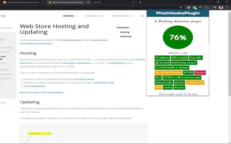This screenshot has width=231, height=144.
Task: Click the IP Address feature badge
Action: click(x=162, y=58)
